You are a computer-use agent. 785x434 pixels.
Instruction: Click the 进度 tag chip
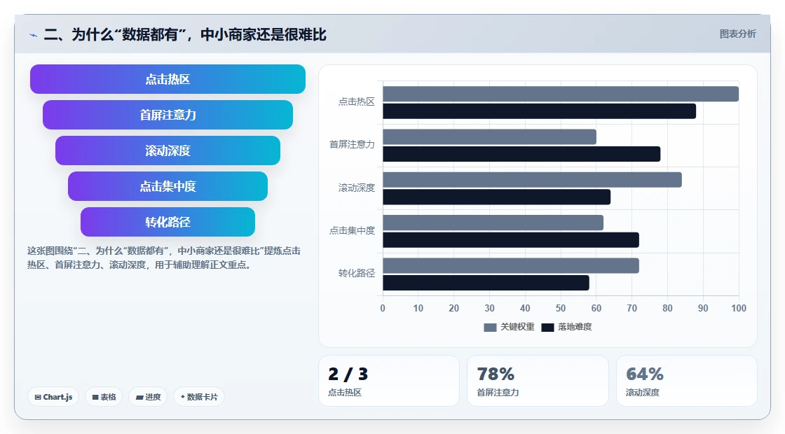click(x=148, y=397)
